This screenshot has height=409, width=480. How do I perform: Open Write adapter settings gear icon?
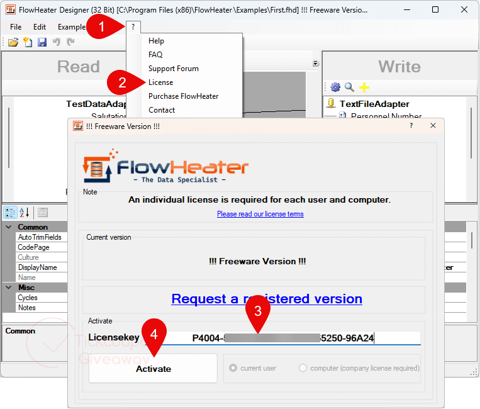pyautogui.click(x=335, y=87)
